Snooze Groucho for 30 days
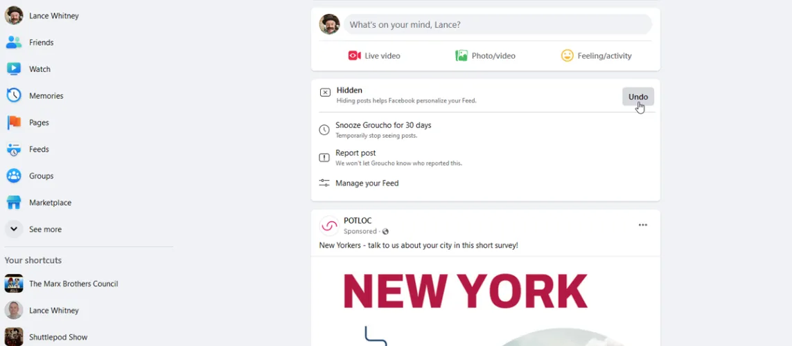 [x=486, y=129]
